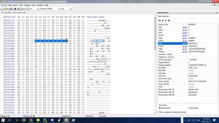Create a new file with toolbar icon
The width and height of the screenshot is (219, 123).
(2, 9)
